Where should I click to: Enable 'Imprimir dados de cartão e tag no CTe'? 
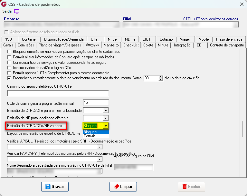tap(9, 68)
